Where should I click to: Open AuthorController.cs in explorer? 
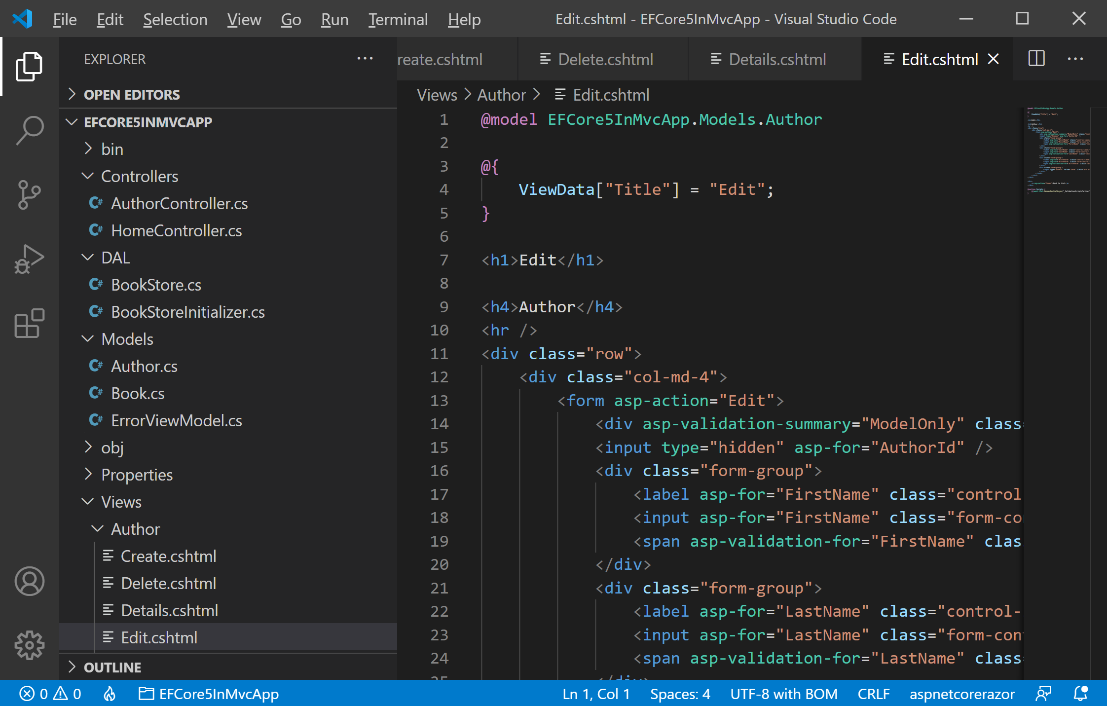pos(179,203)
